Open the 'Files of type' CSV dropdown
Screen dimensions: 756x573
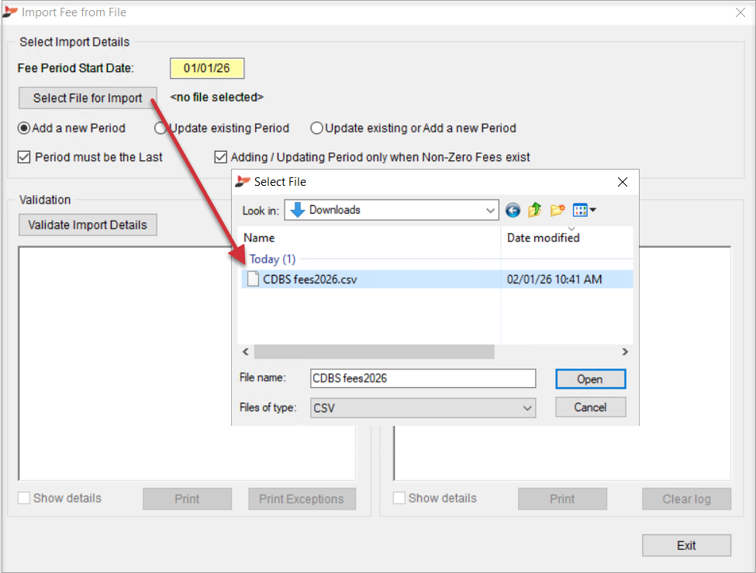(x=527, y=407)
